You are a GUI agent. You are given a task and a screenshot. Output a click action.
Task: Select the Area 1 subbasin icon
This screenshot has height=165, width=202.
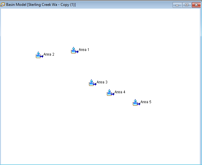[x=74, y=51]
